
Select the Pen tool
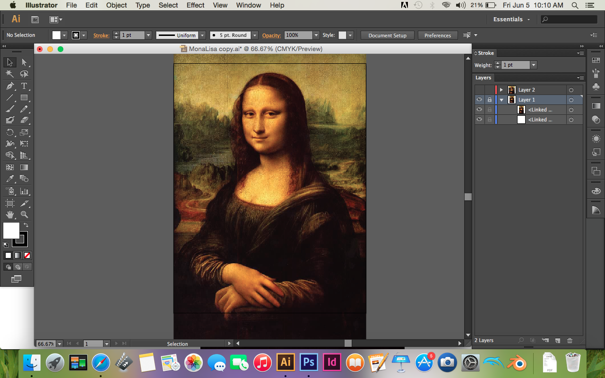tap(9, 86)
